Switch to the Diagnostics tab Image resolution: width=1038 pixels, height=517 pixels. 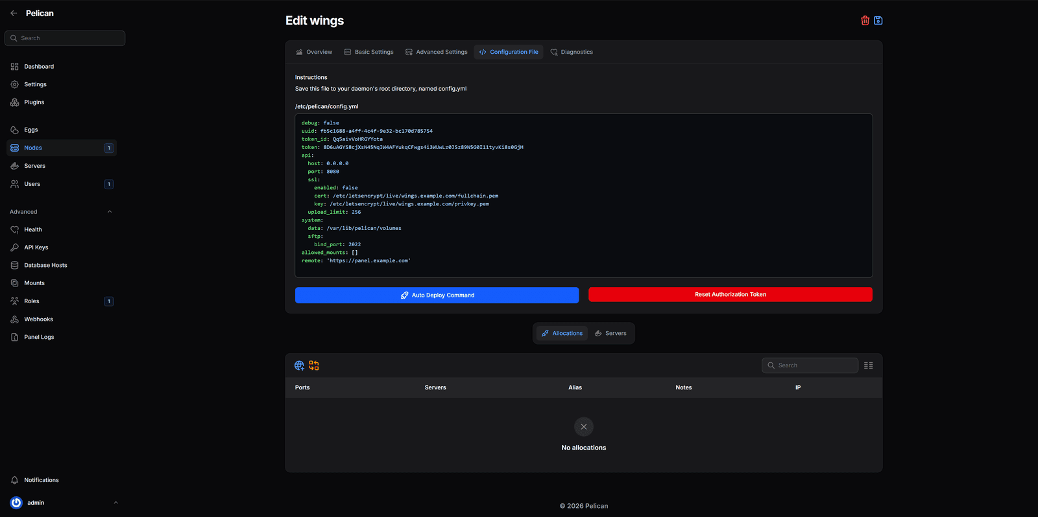(x=572, y=52)
